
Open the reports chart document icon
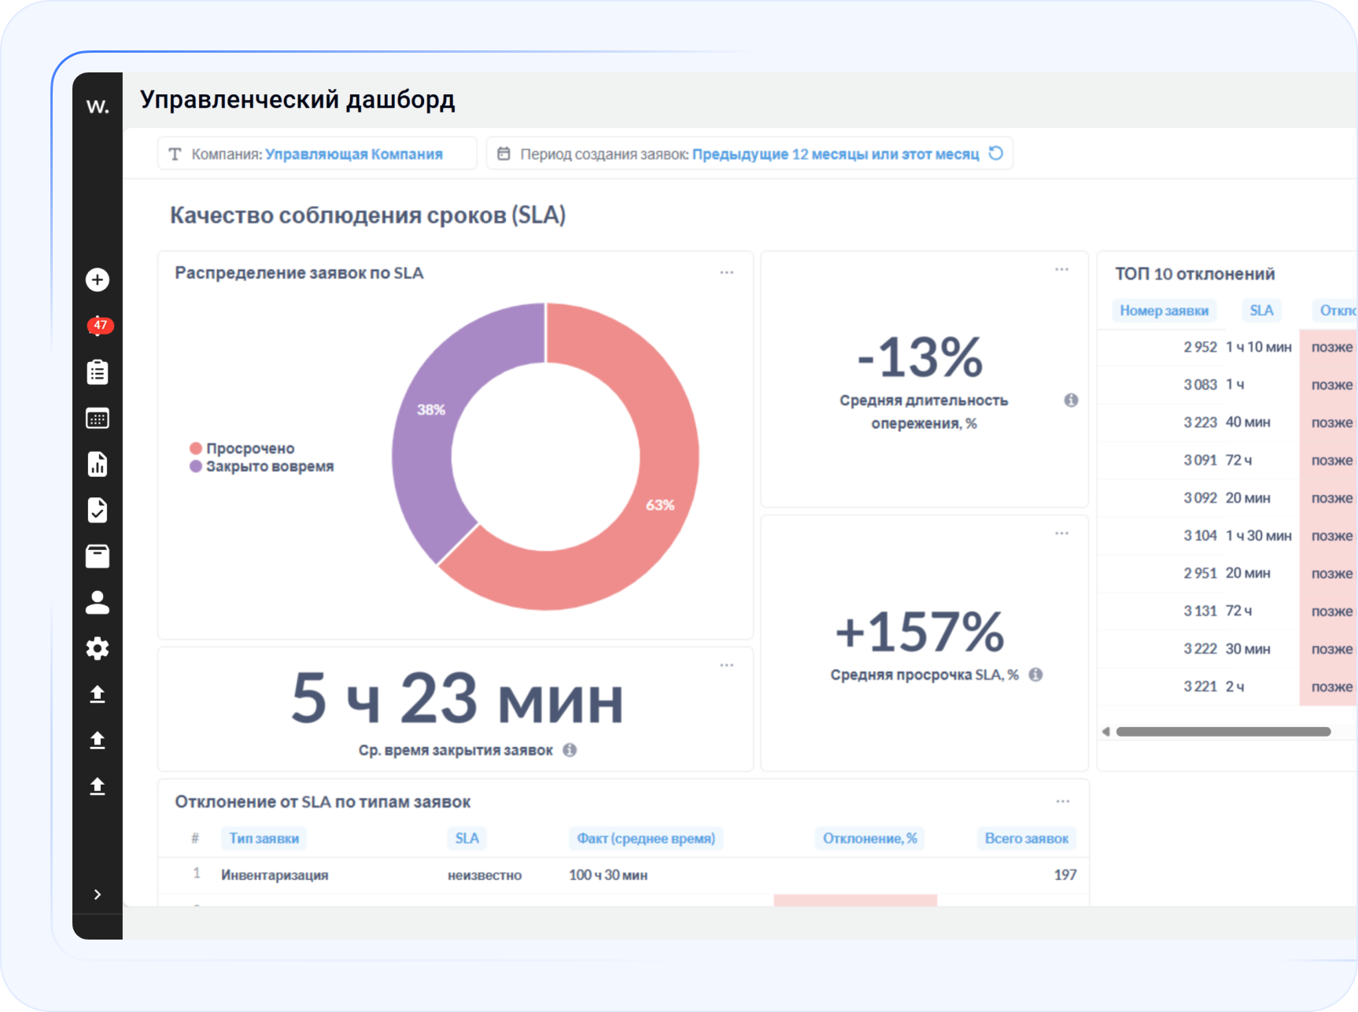98,464
